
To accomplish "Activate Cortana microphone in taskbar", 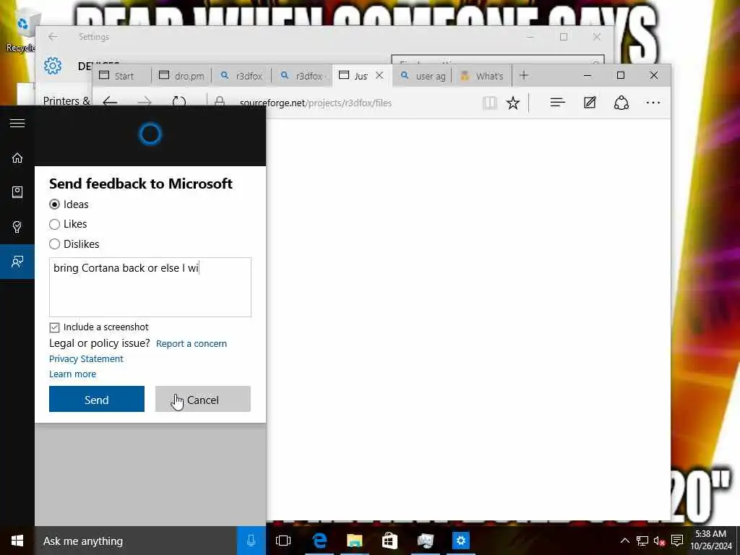I will 251,541.
